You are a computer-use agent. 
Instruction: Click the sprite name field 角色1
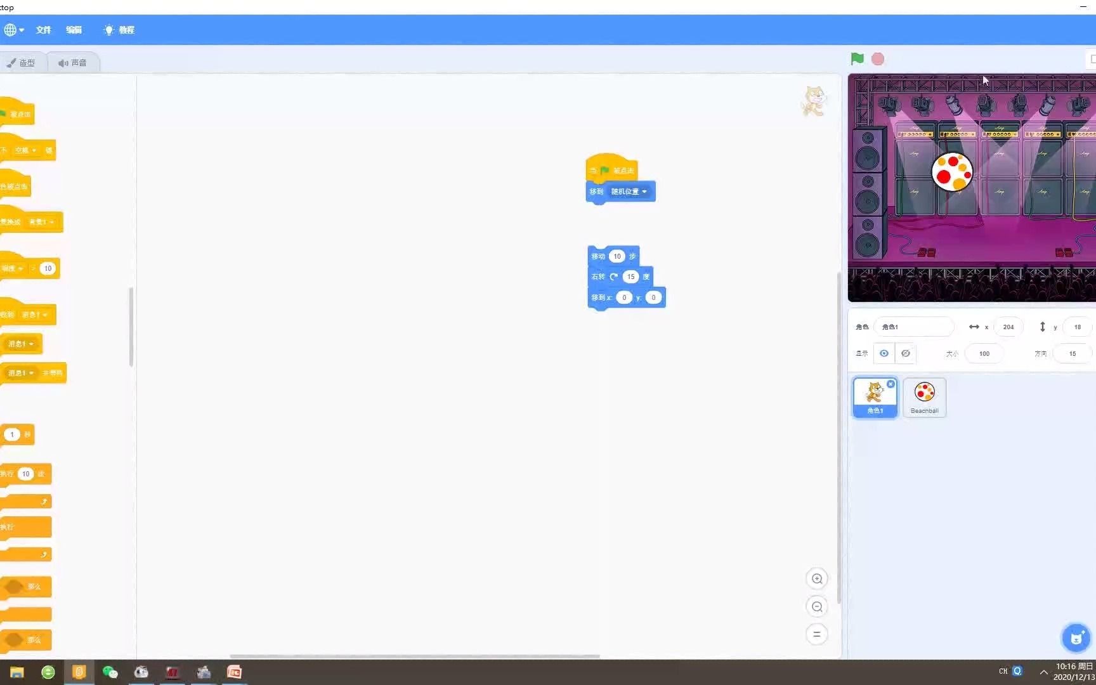[913, 327]
